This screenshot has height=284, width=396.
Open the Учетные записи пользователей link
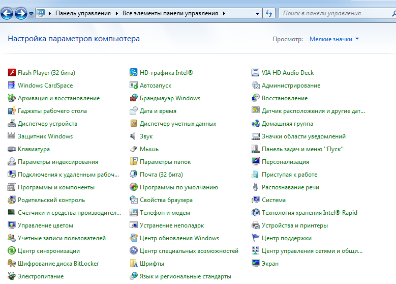[62, 238]
